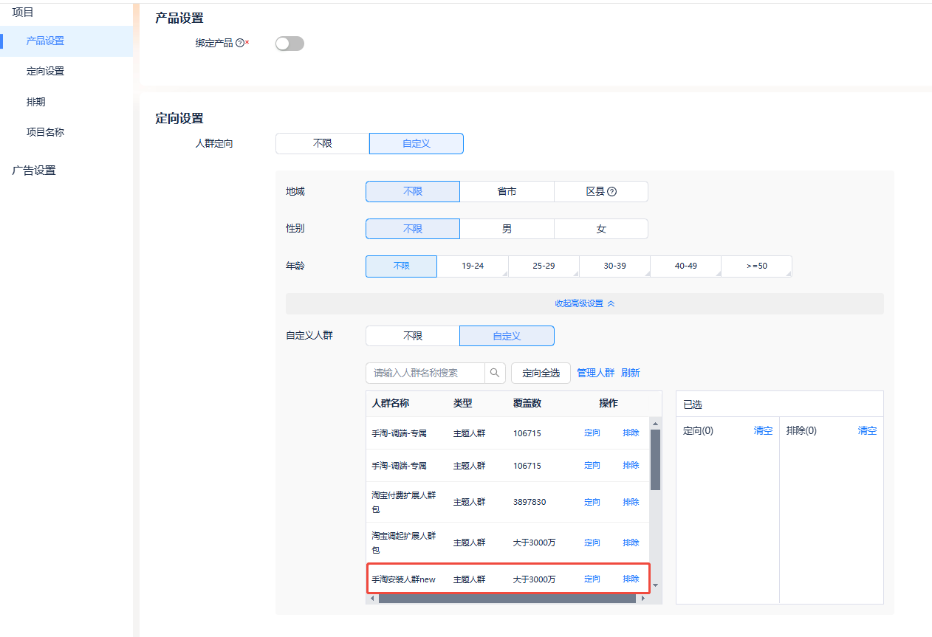Screen dimensions: 932x637
Task: Select age range 19-24
Action: (473, 266)
